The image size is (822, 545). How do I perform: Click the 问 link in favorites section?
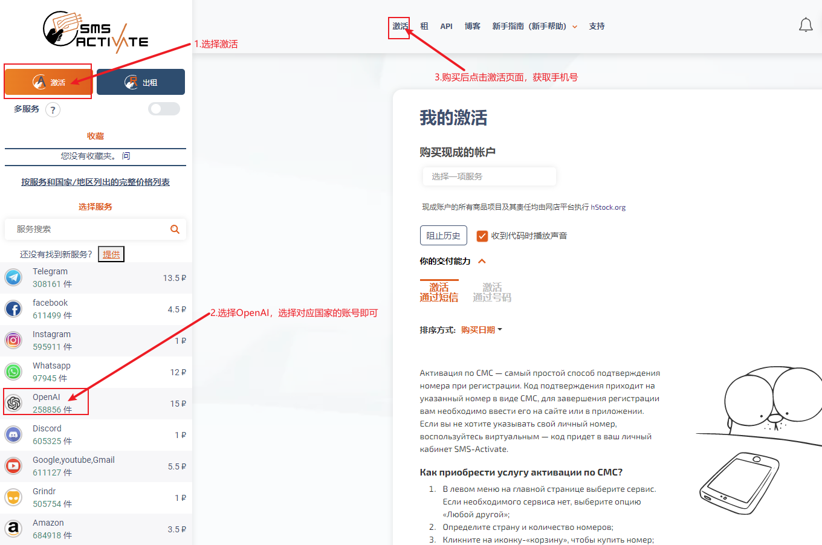coord(126,156)
